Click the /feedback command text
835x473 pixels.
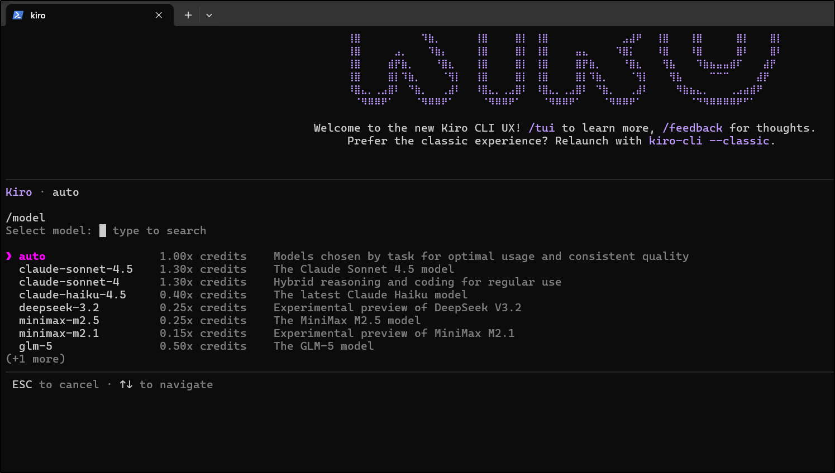[x=693, y=128]
